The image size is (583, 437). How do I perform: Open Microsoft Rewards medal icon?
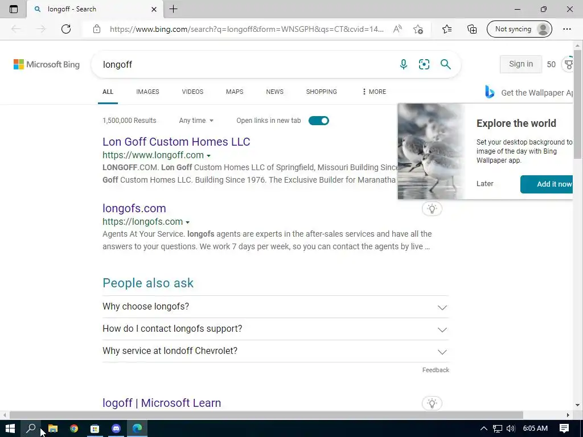click(568, 64)
